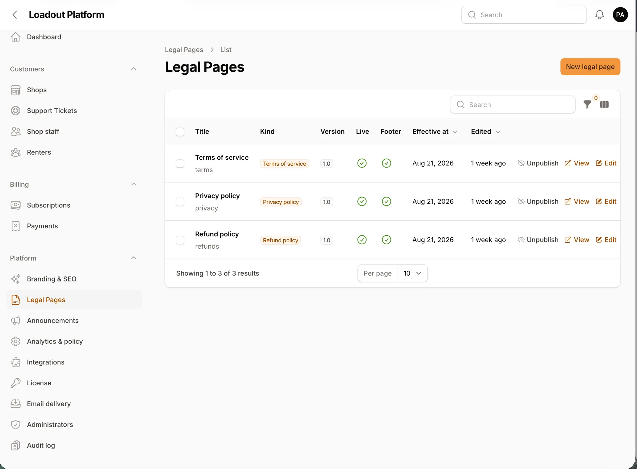Tick the select-all checkbox in table header
This screenshot has width=637, height=469.
[180, 132]
